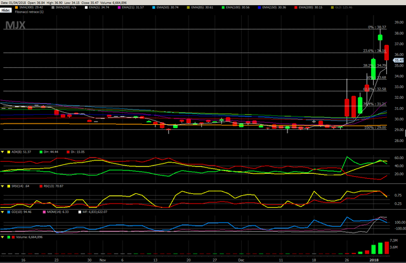Click the red RSI(13) color swatch
Image resolution: width=406 pixels, height=263 pixels.
(41, 186)
